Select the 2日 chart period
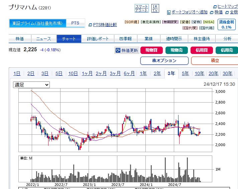238x189 pixels. coord(31,73)
